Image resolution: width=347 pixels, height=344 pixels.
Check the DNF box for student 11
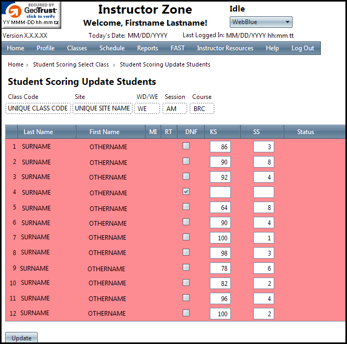[186, 298]
